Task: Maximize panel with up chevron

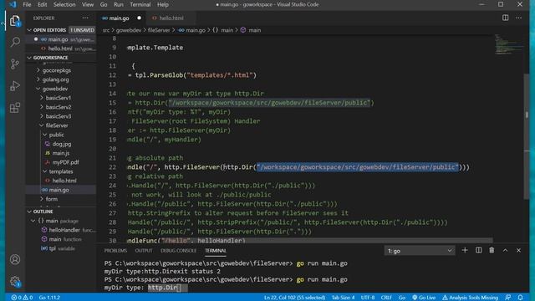Action: [x=505, y=251]
